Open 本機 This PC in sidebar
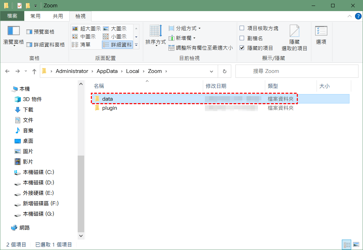 coord(21,89)
